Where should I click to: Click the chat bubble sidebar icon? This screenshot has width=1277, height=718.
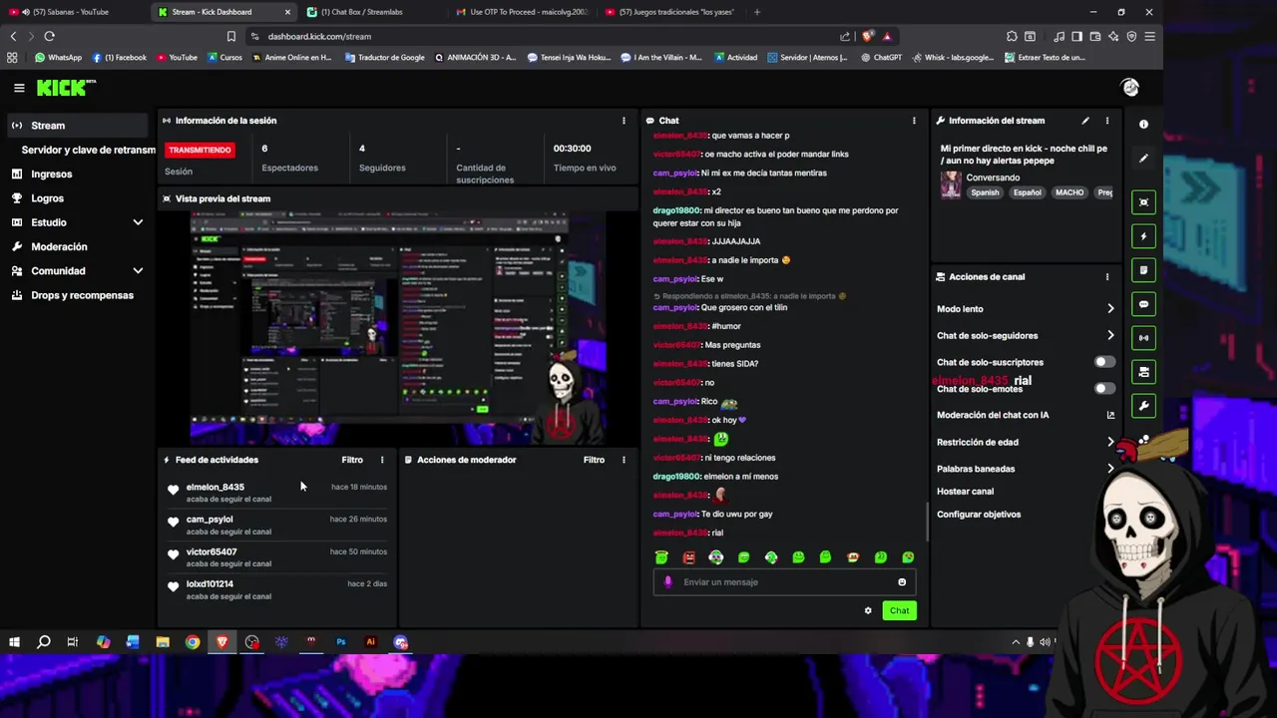tap(1143, 304)
